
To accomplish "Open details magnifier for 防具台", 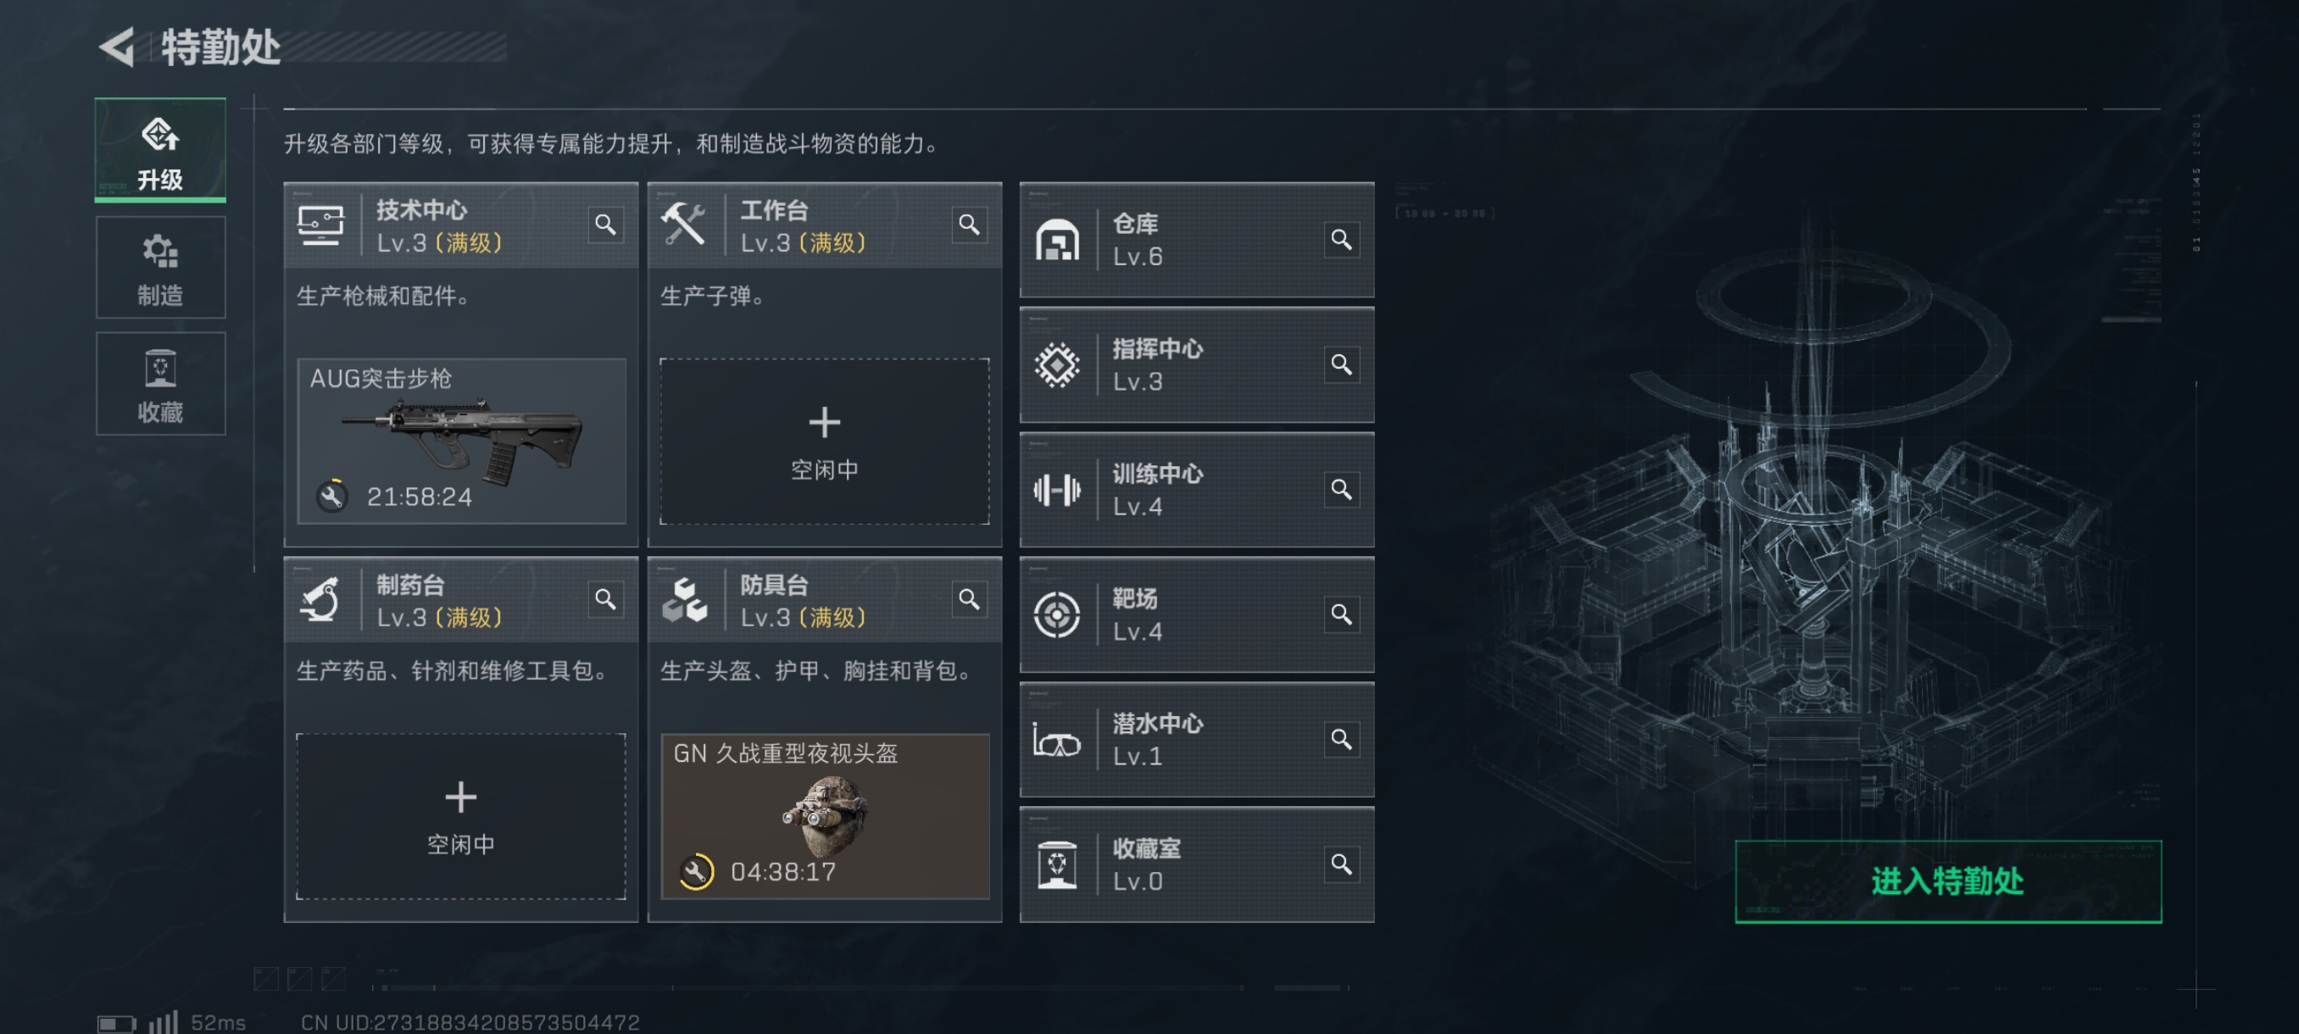I will tap(969, 599).
